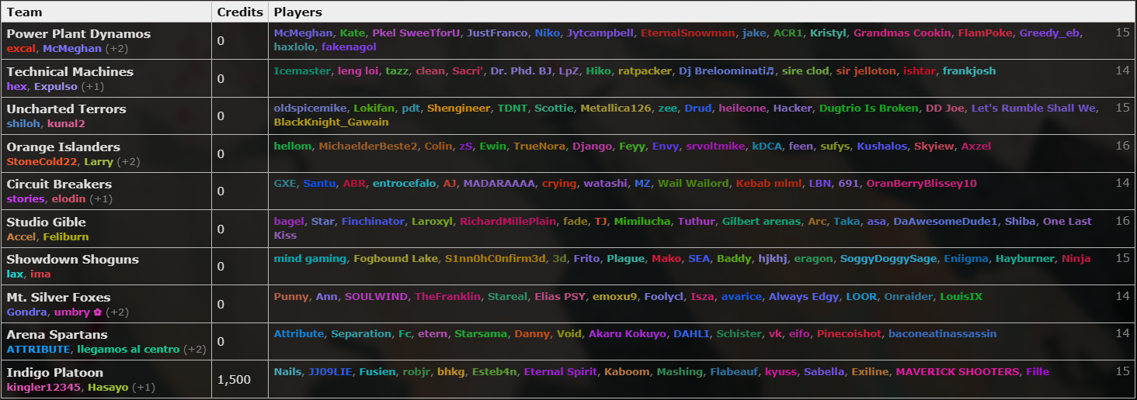Open lax manager link
Viewport: 1137px width, 400px height.
point(15,274)
